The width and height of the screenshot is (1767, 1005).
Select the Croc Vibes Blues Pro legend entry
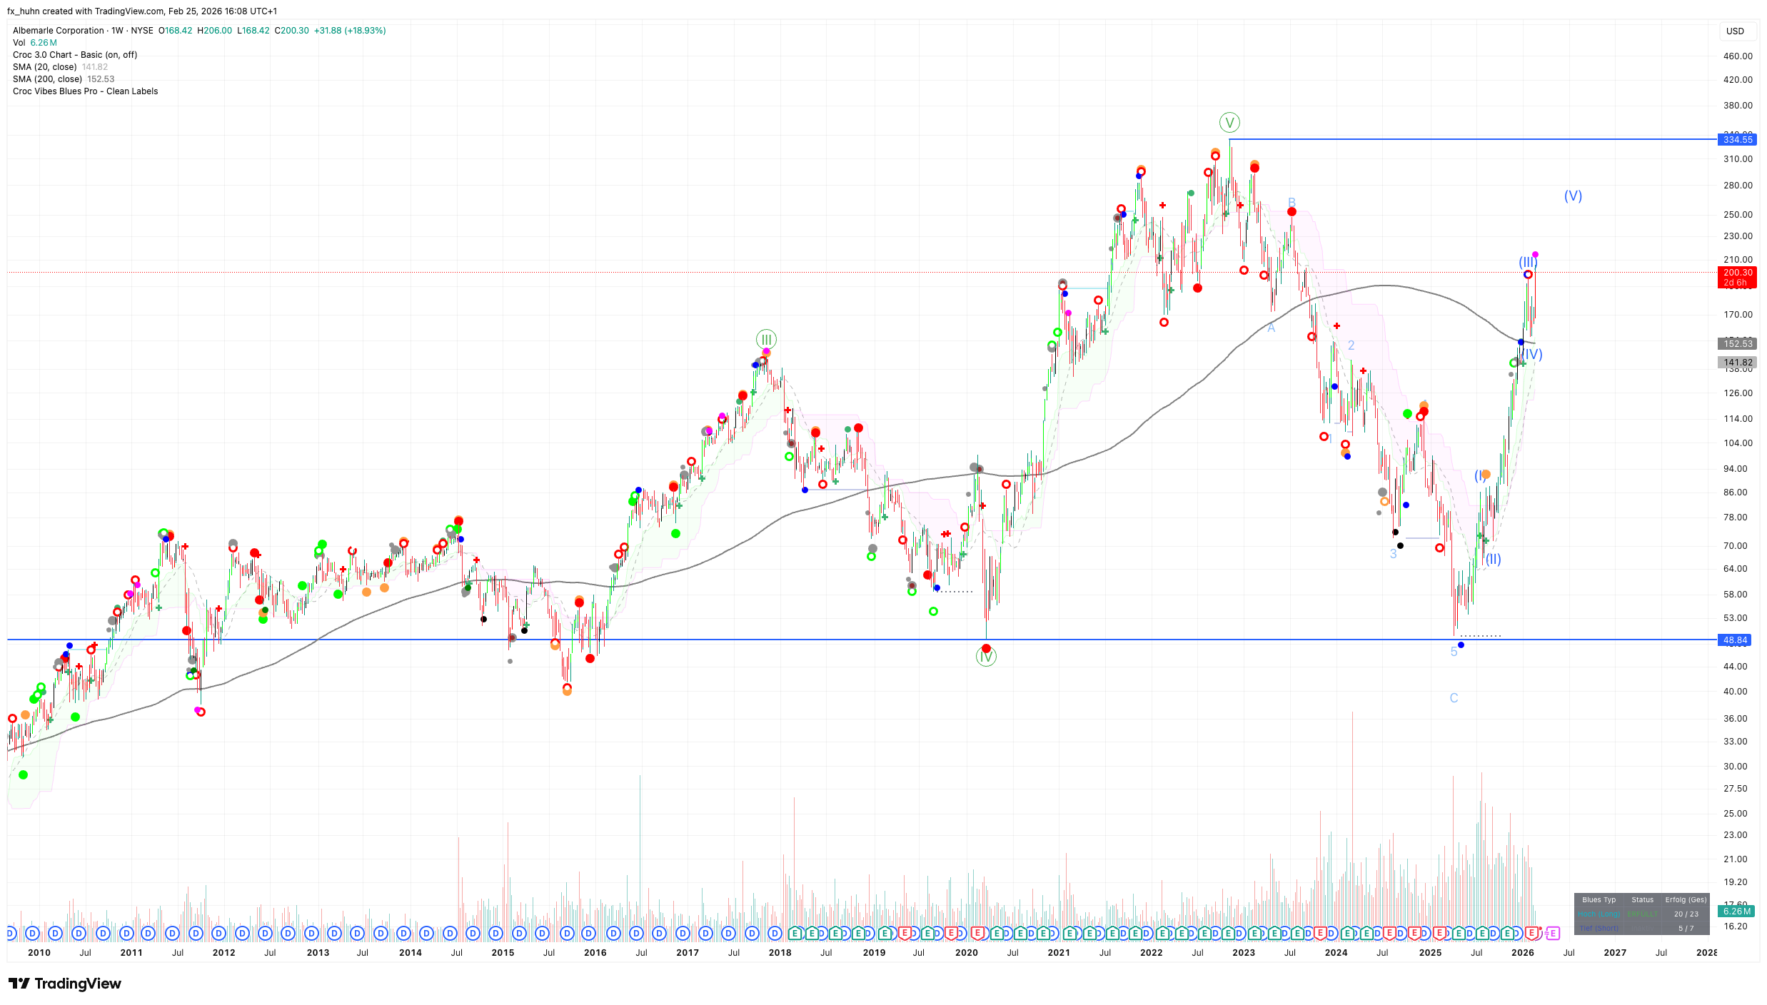pos(85,91)
